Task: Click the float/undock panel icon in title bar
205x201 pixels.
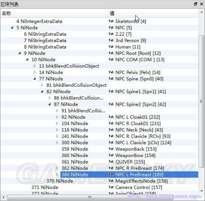Action: click(x=196, y=4)
